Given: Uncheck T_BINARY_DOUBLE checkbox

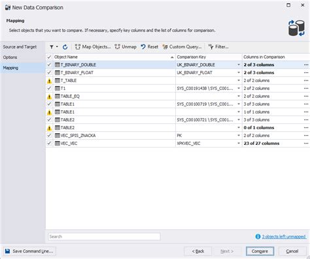Looking at the screenshot, I should pyautogui.click(x=49, y=65).
